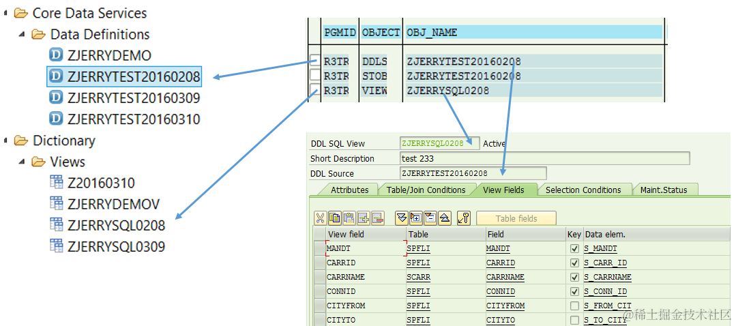Open the Maint.Status tab
The width and height of the screenshot is (736, 326).
click(664, 190)
